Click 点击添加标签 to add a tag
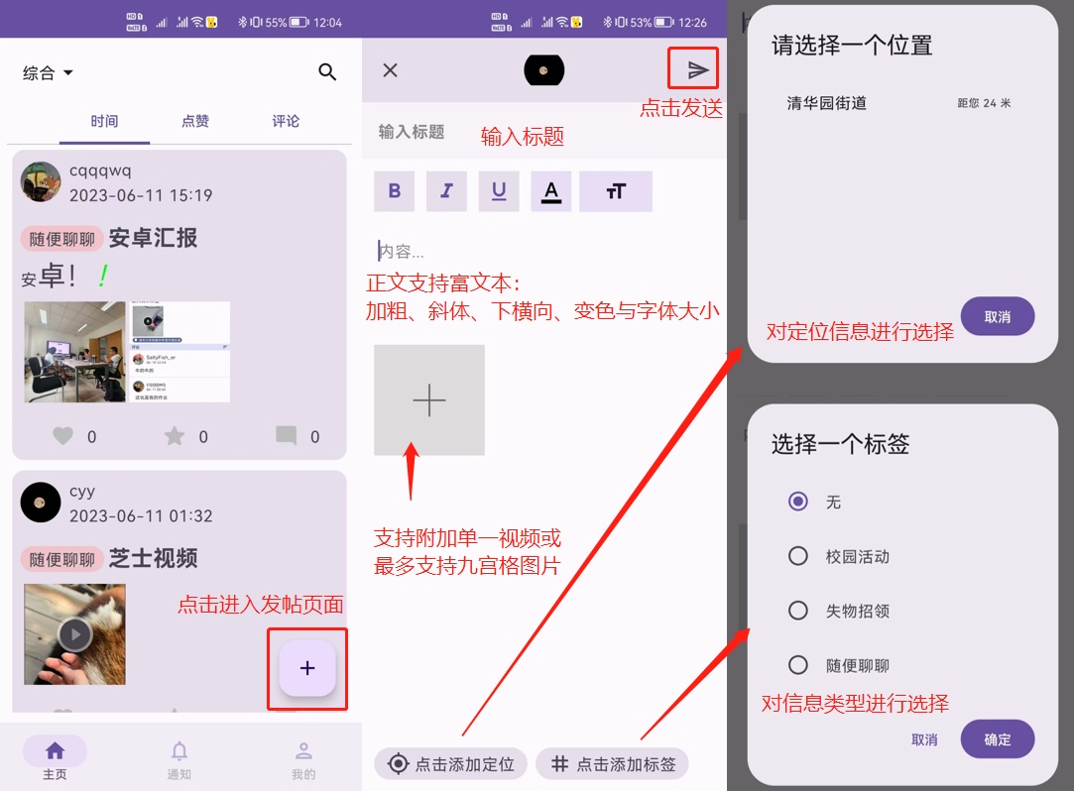 tap(612, 763)
